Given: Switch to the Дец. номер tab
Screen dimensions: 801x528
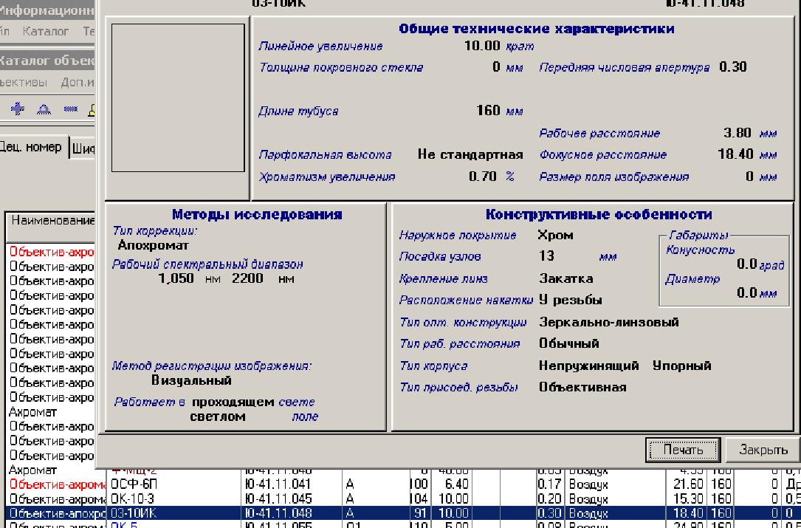Looking at the screenshot, I should coord(32,147).
